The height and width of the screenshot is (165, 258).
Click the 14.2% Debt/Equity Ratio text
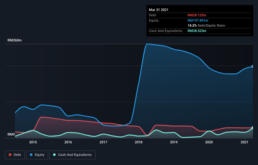point(206,25)
